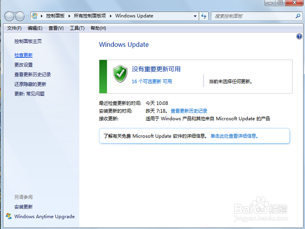This screenshot has width=305, height=229.
Task: Click the Control Panel icon in address bar
Action: point(35,16)
